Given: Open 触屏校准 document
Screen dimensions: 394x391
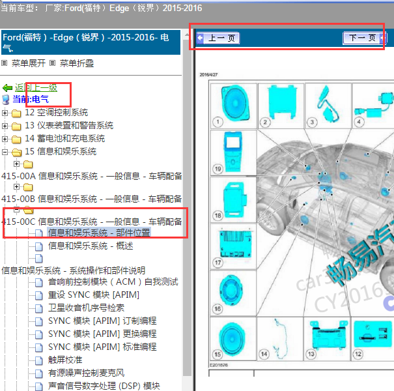Looking at the screenshot, I should (65, 360).
